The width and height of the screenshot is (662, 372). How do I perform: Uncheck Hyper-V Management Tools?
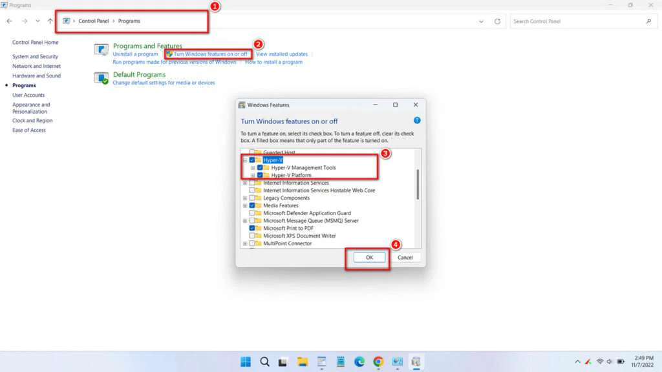[x=261, y=167]
